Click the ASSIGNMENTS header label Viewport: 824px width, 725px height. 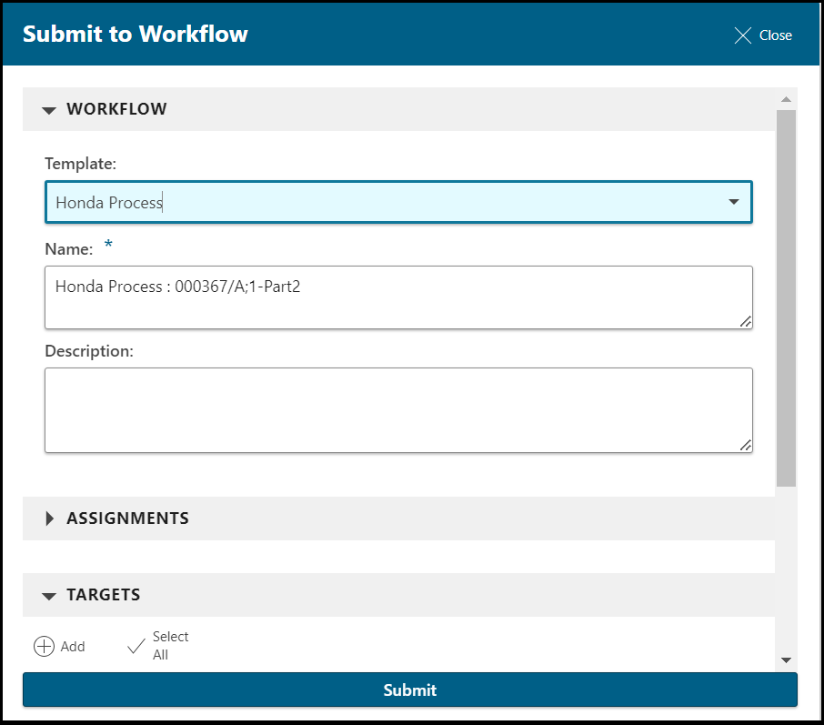pos(127,519)
